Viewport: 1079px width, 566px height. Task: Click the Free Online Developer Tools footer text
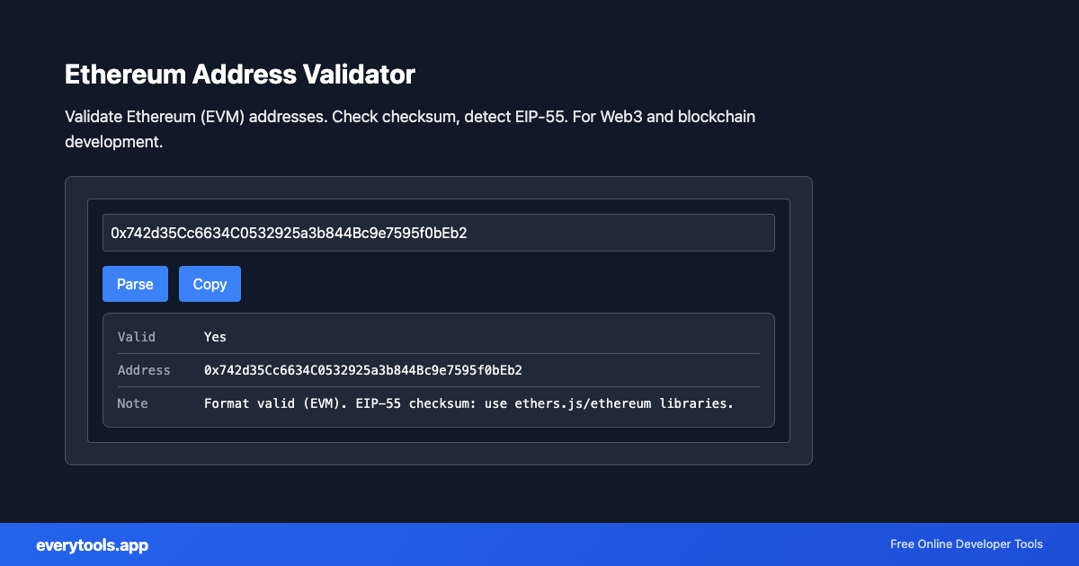tap(966, 544)
